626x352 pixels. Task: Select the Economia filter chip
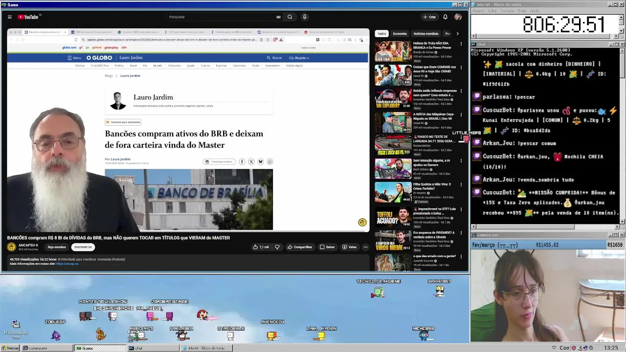pos(400,34)
